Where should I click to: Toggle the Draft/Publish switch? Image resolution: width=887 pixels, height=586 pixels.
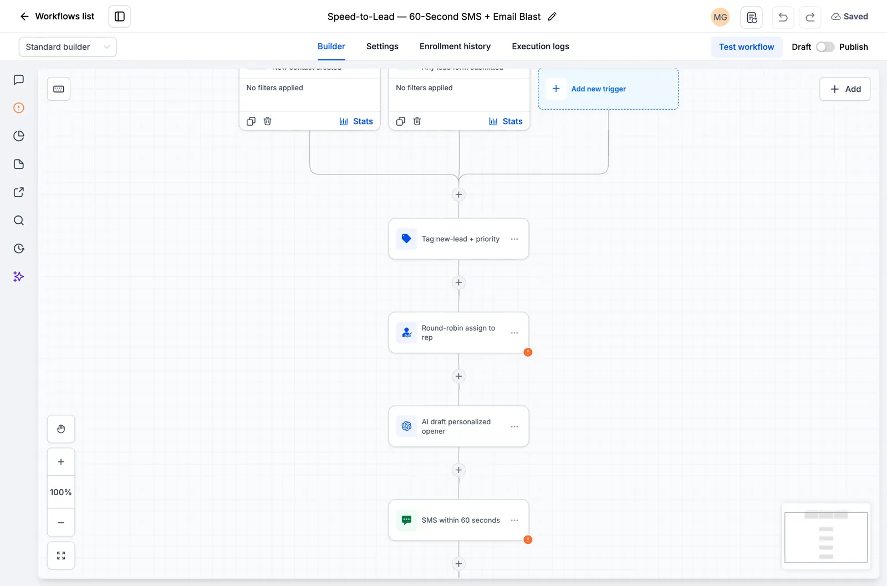[825, 47]
